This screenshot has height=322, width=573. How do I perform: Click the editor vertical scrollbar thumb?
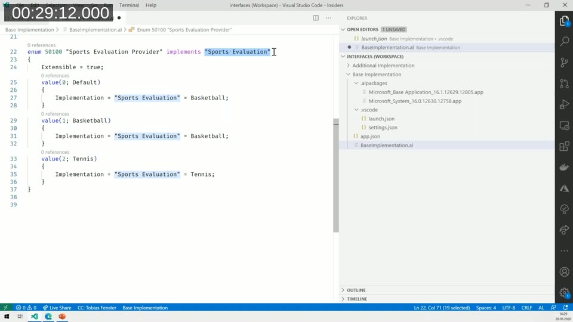(x=336, y=175)
